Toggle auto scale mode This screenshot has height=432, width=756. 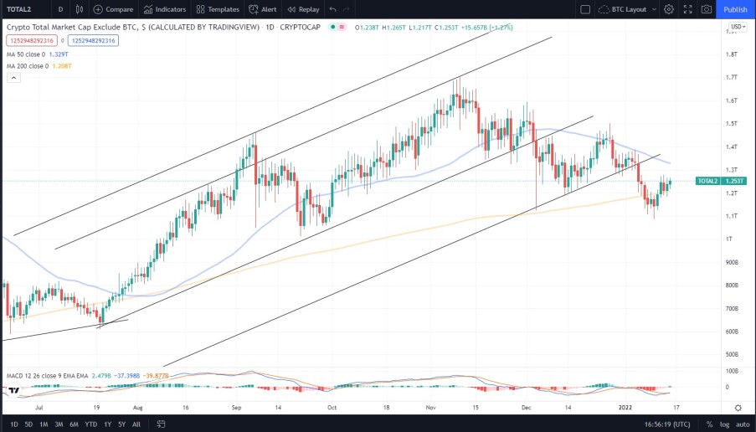[743, 424]
